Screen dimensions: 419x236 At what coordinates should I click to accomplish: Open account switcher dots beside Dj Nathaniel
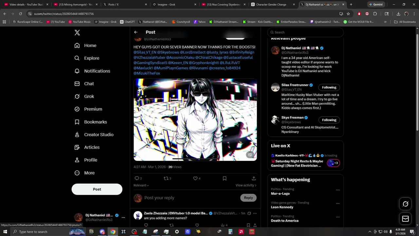pyautogui.click(x=123, y=217)
